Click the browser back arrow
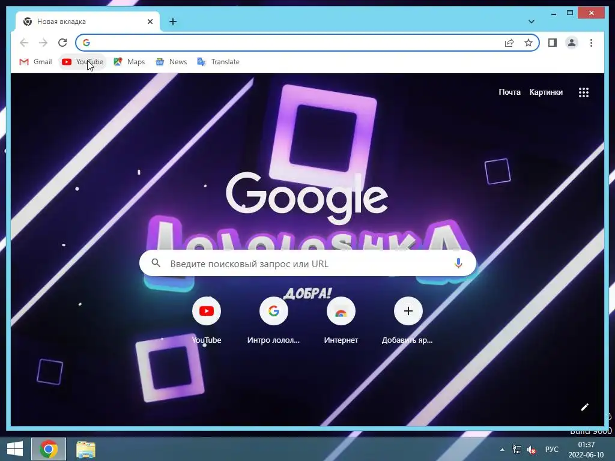Viewport: 615px width, 461px height. (x=24, y=43)
